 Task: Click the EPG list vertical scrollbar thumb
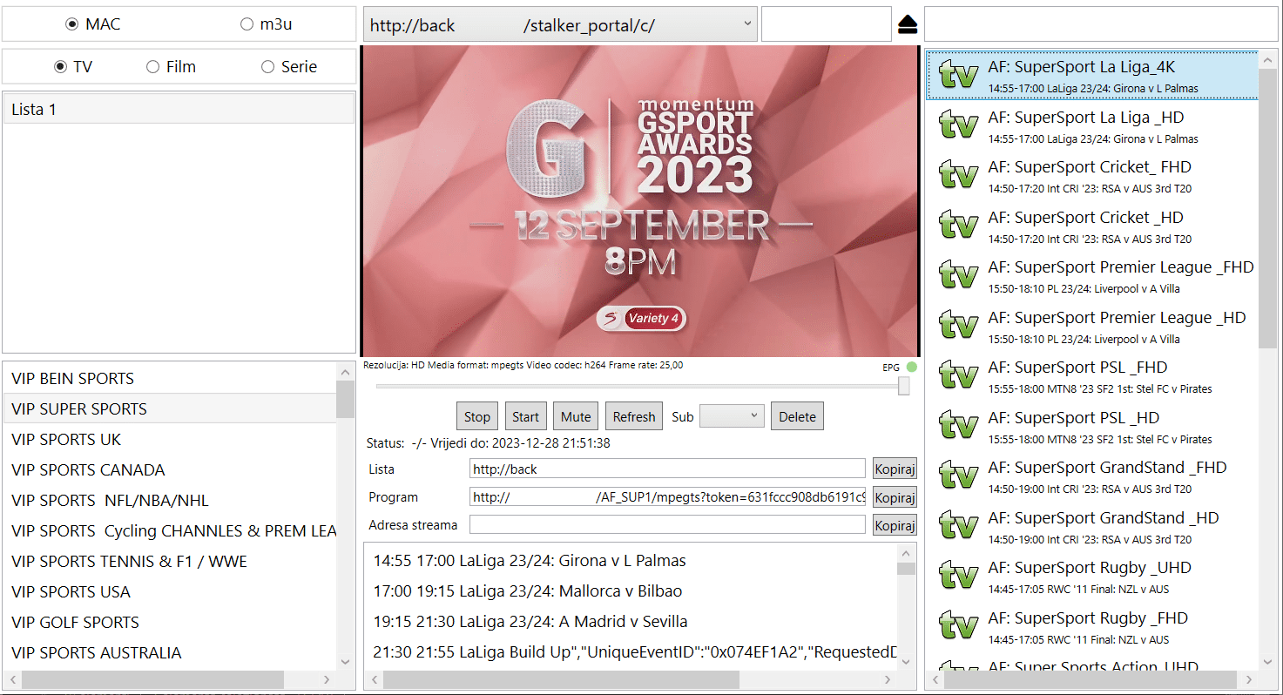pos(907,569)
